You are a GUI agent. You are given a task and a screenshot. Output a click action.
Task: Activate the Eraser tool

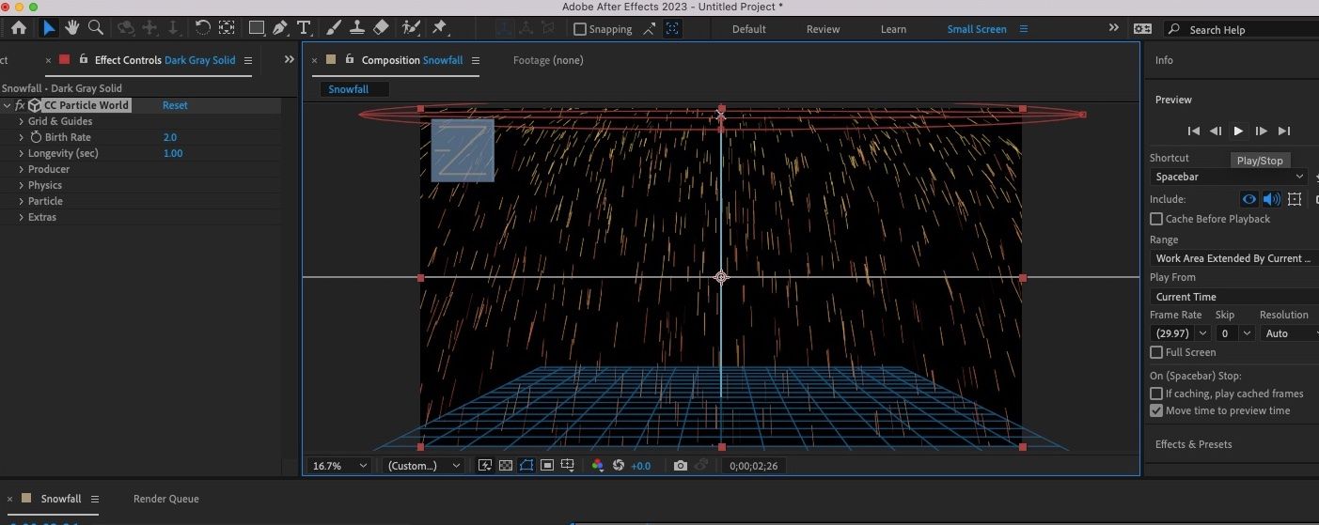tap(381, 28)
